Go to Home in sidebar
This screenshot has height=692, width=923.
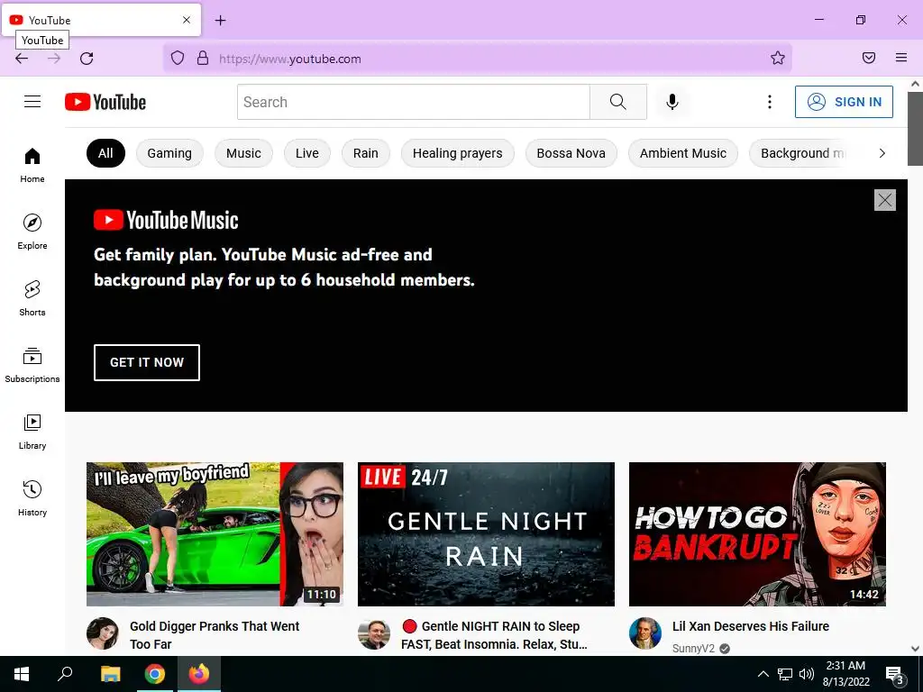(x=32, y=166)
